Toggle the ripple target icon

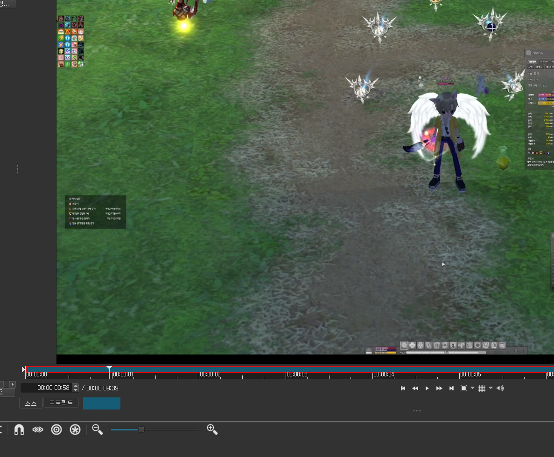point(56,430)
